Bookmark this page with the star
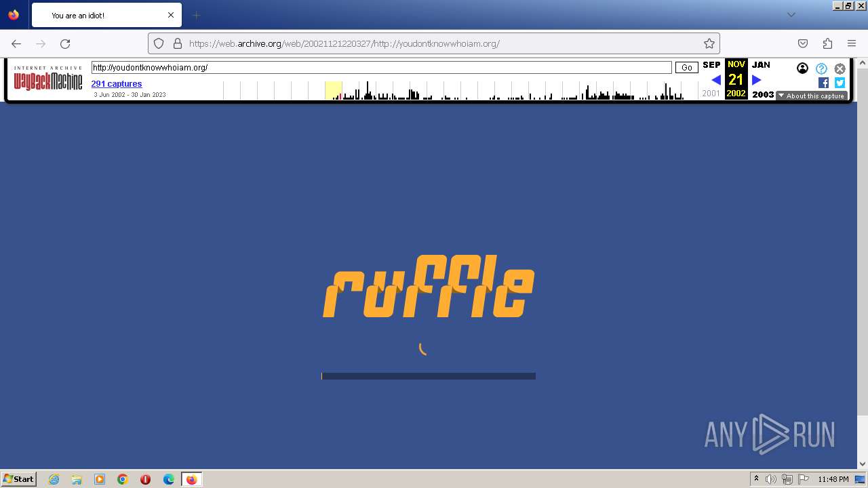Screen dimensions: 868x488 (709, 43)
